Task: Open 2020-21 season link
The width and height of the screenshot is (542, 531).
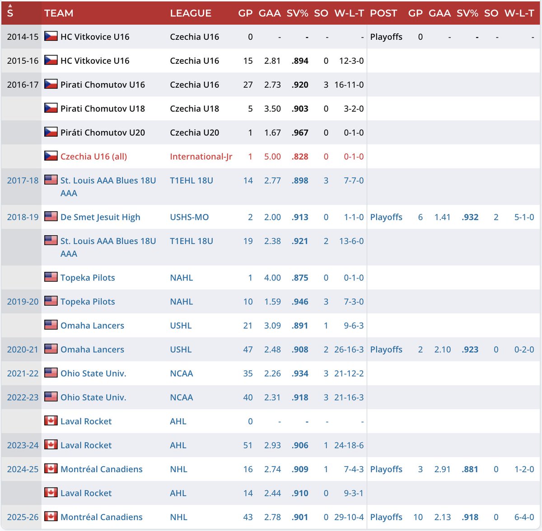Action: (x=23, y=350)
